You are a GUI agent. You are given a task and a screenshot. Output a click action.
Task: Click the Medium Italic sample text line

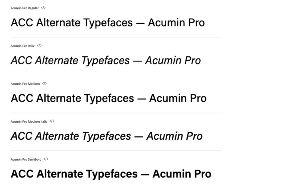click(x=107, y=136)
